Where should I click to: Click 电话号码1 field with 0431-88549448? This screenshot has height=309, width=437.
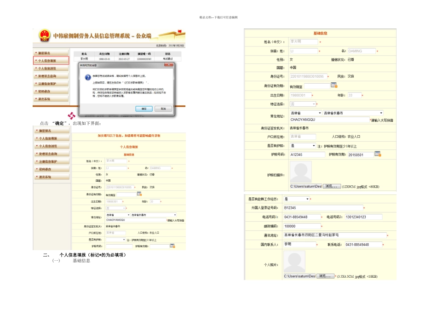click(x=302, y=217)
